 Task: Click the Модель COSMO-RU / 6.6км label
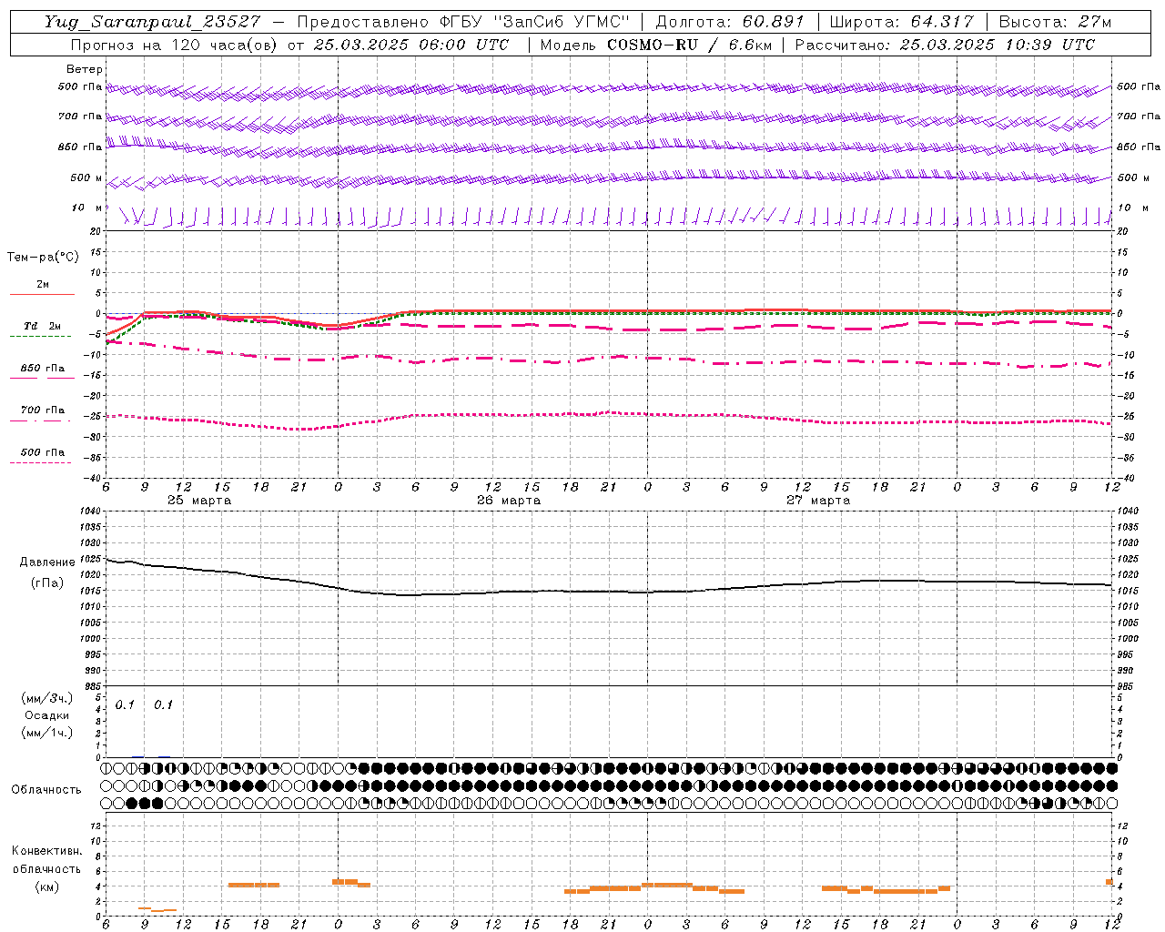tap(655, 45)
